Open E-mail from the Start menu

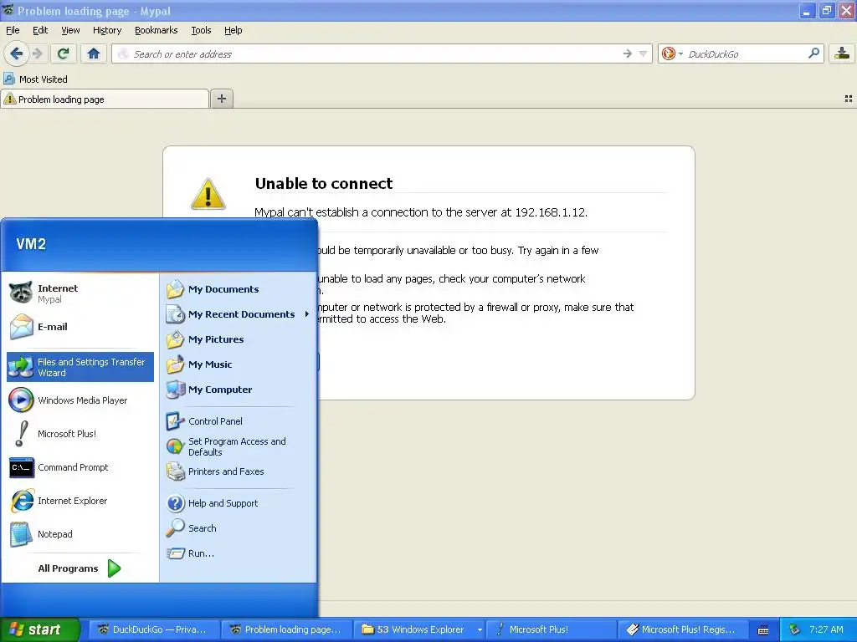(80, 327)
